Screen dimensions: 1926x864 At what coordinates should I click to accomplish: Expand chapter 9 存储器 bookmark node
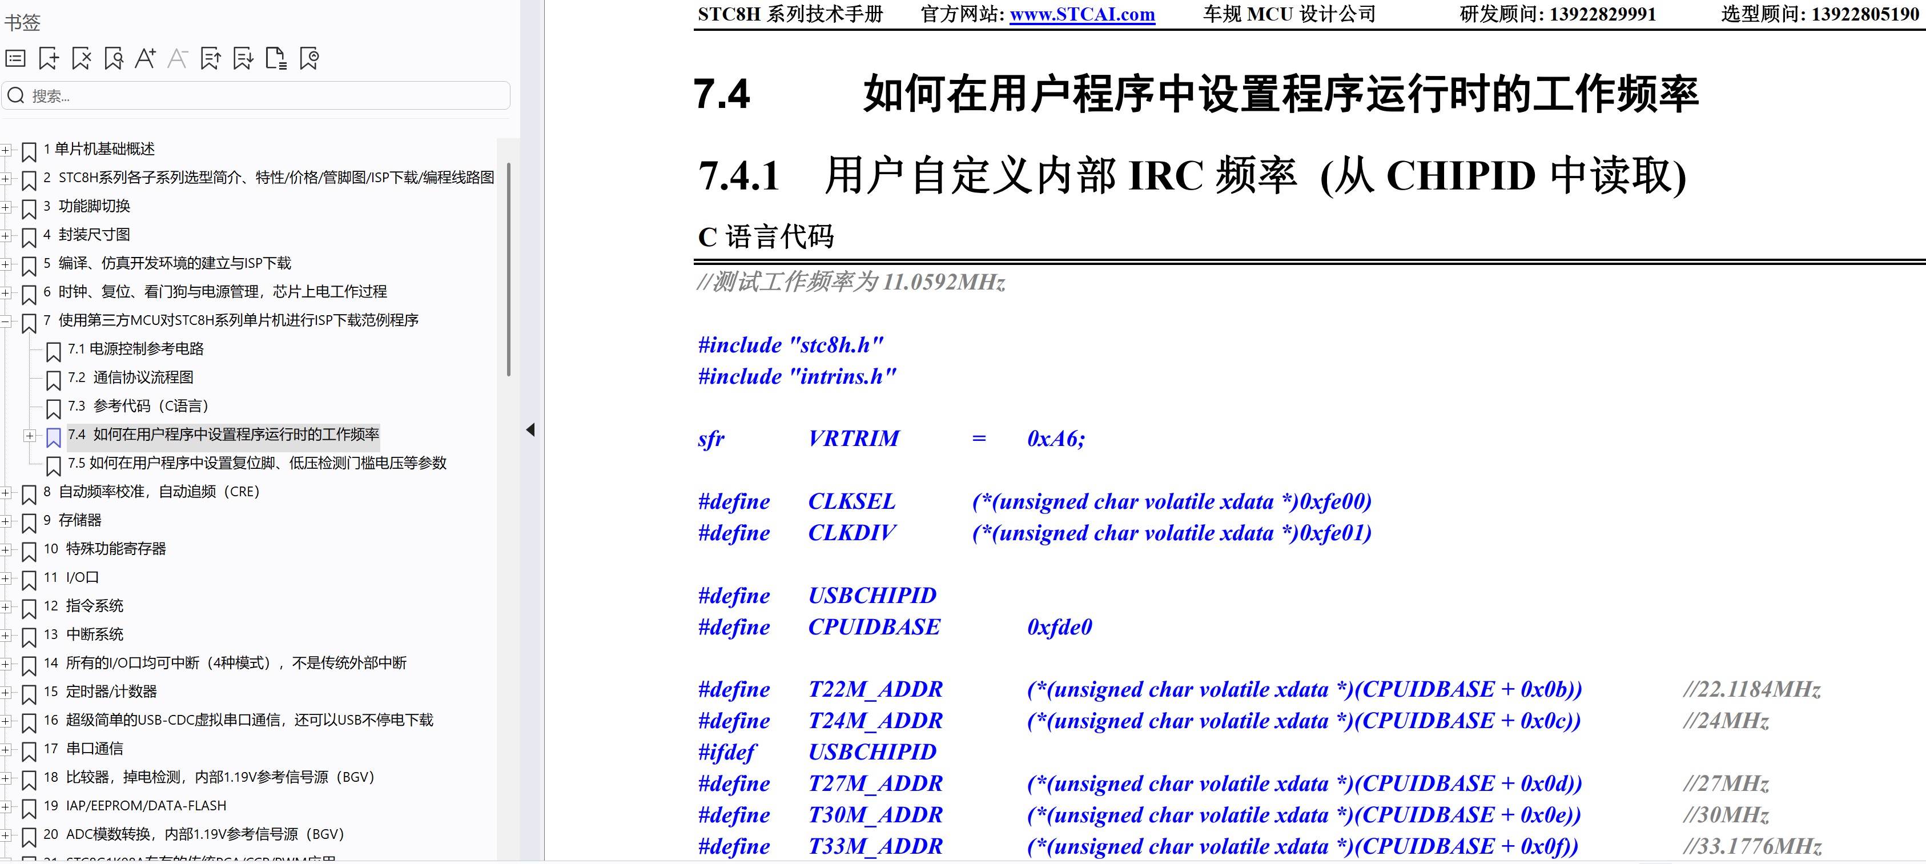tap(5, 521)
